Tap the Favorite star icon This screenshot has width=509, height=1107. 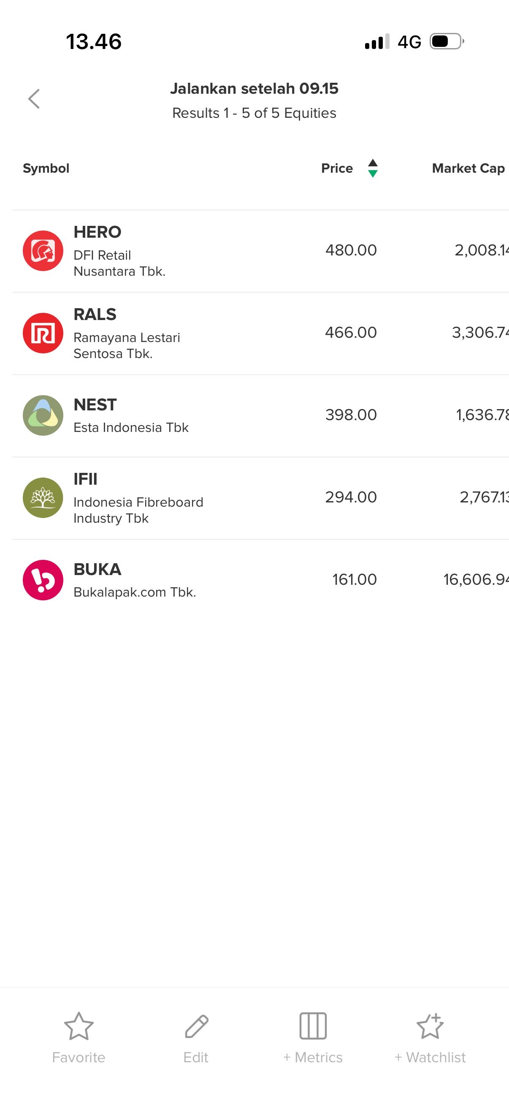(79, 1027)
